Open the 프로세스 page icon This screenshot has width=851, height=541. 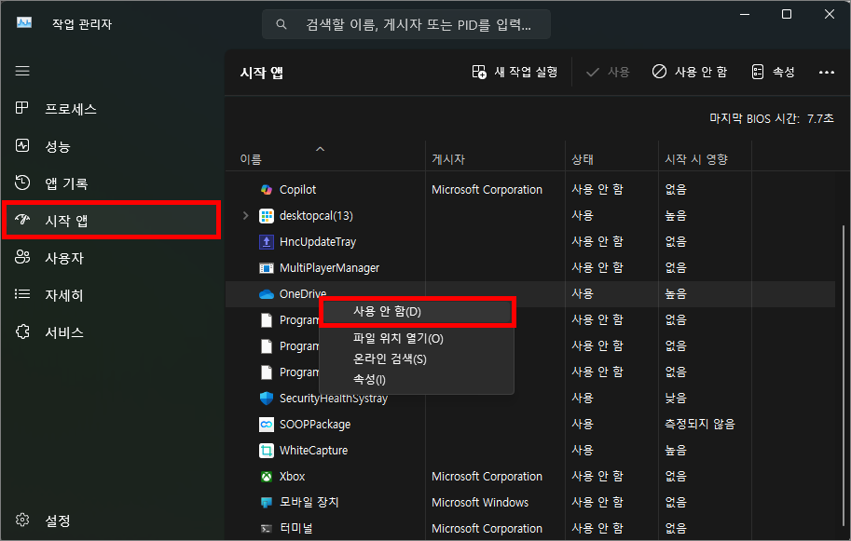[21, 108]
